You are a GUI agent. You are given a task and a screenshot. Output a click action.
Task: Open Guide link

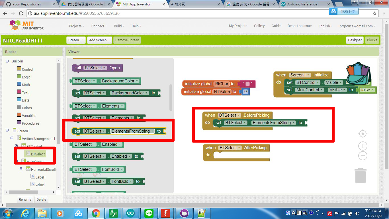pos(276,26)
